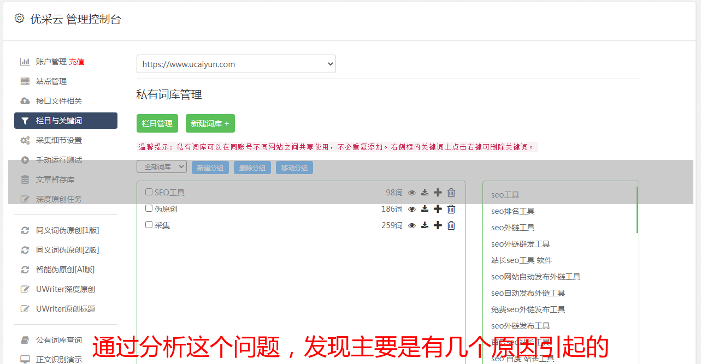
Task: Click the 手动运行测试 play icon
Action: [25, 160]
